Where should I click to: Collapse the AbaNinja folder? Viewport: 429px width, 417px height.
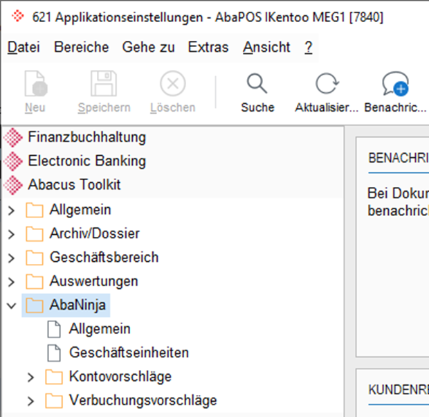coord(12,305)
